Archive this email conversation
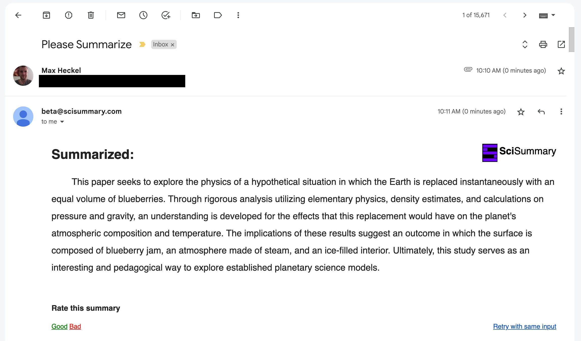 click(46, 15)
